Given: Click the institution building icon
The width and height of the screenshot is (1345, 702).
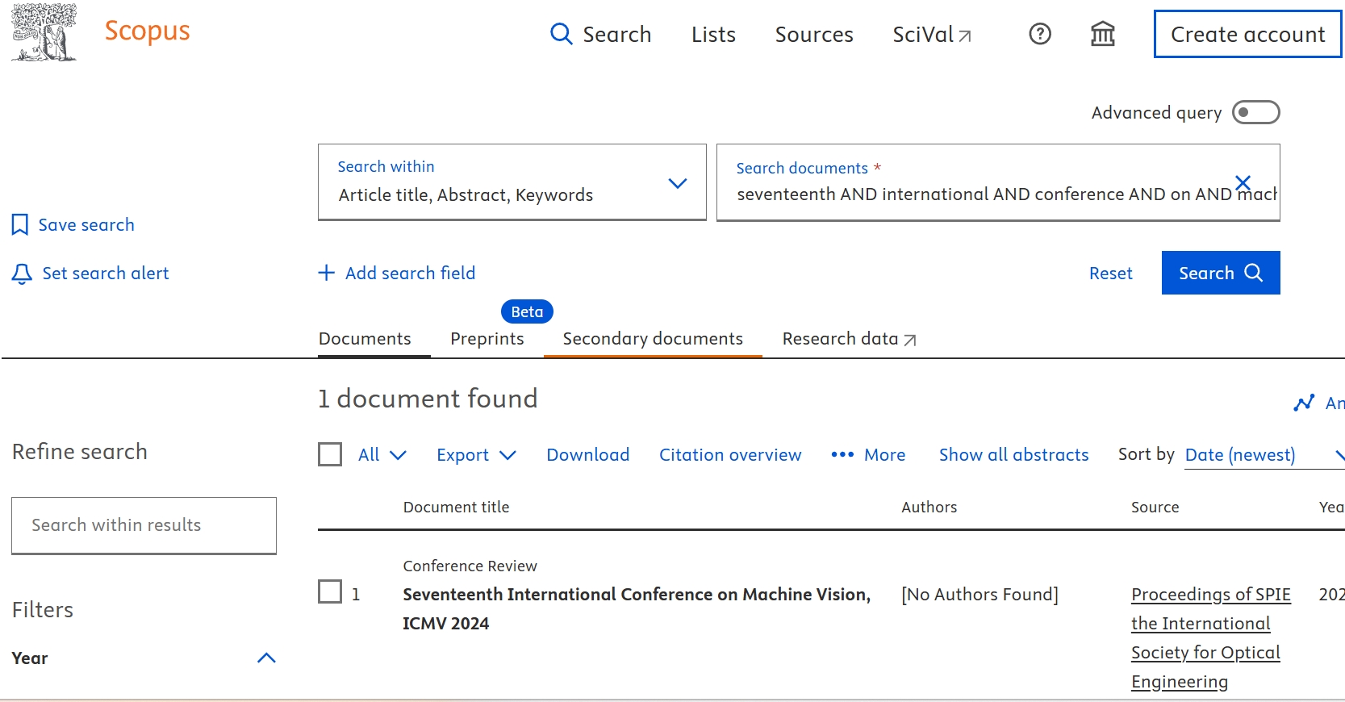Looking at the screenshot, I should point(1102,34).
